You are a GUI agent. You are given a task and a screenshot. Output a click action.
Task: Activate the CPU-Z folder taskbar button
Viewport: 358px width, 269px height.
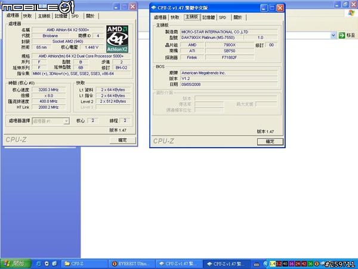point(84,264)
